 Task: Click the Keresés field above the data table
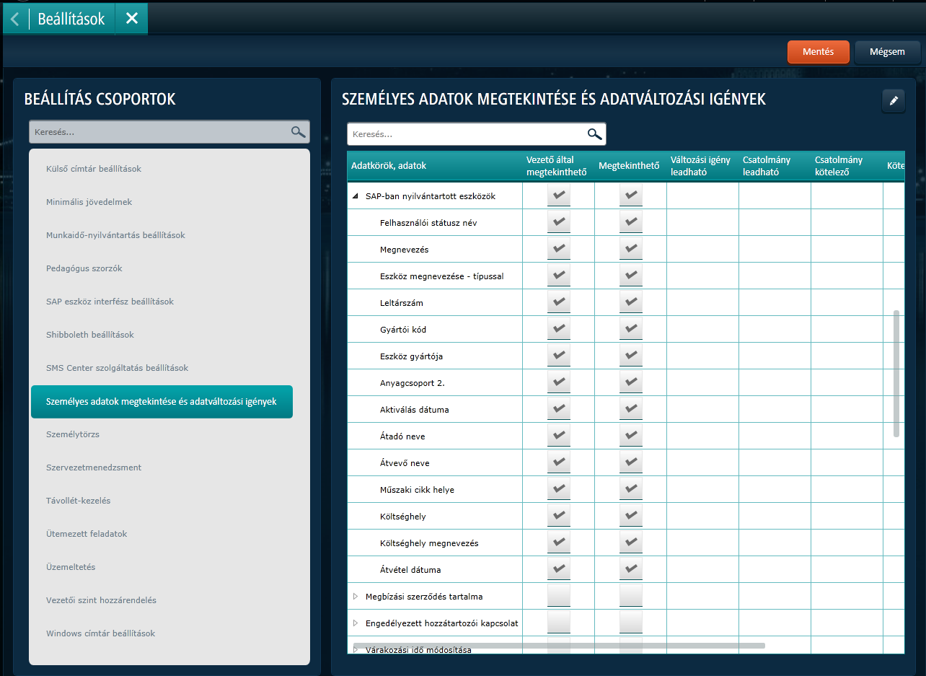coord(465,134)
